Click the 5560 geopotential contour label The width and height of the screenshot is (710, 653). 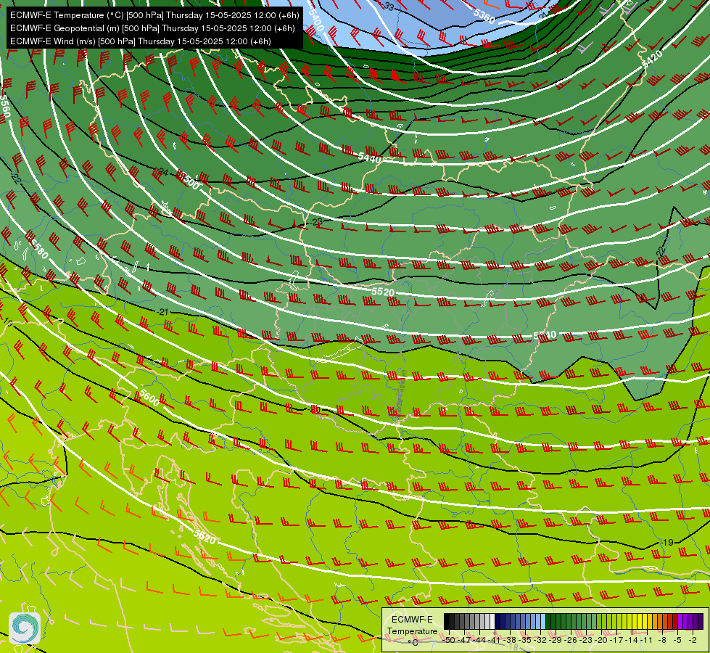(x=4, y=107)
